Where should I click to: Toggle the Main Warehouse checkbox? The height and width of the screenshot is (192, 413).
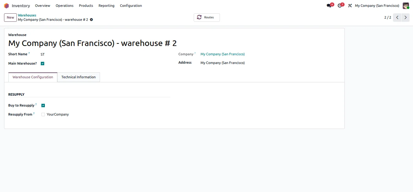(x=43, y=63)
